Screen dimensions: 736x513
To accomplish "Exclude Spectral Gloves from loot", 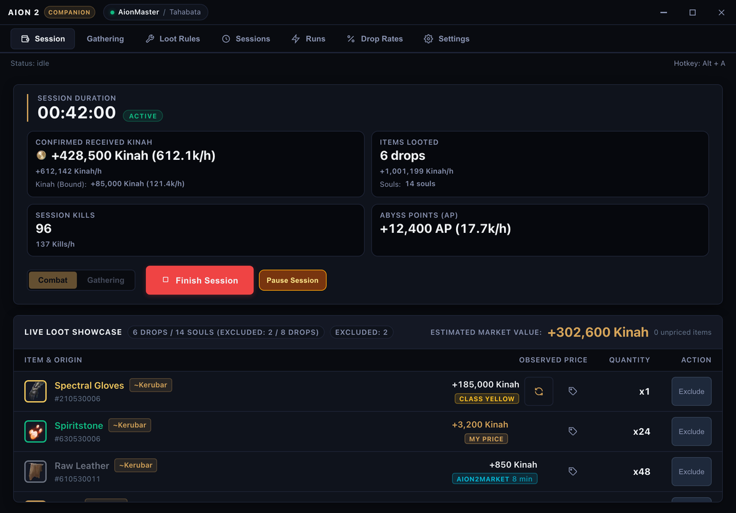I will (691, 391).
